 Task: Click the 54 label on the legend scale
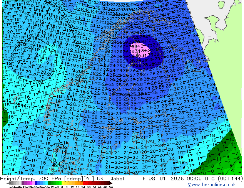111,187
